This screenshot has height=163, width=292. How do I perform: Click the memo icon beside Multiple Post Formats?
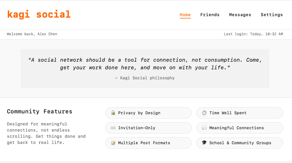point(113,143)
